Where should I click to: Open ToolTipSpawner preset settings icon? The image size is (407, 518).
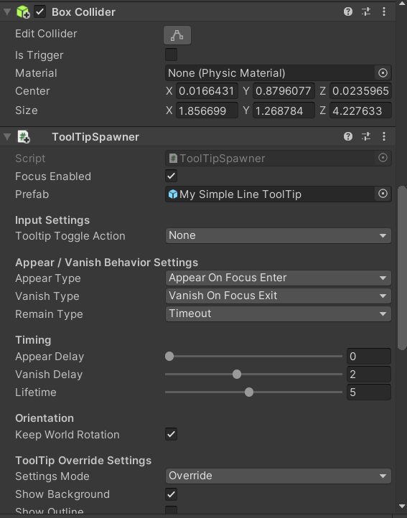(366, 136)
